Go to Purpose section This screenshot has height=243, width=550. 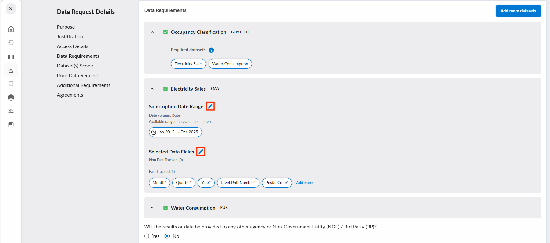(66, 27)
